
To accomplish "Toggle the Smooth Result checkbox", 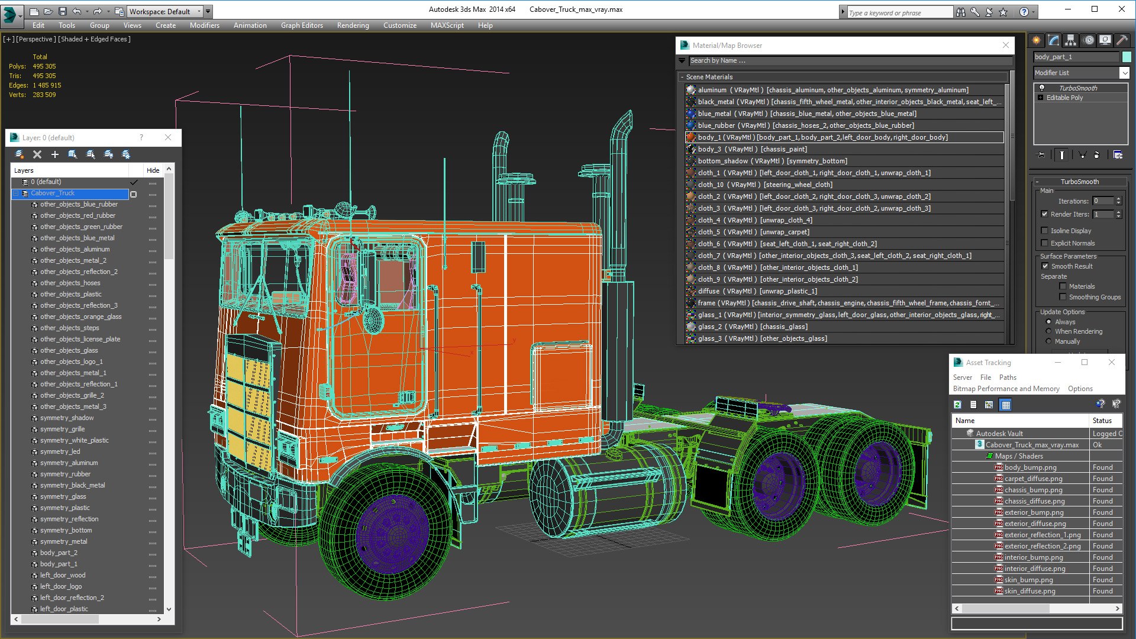I will (1045, 266).
